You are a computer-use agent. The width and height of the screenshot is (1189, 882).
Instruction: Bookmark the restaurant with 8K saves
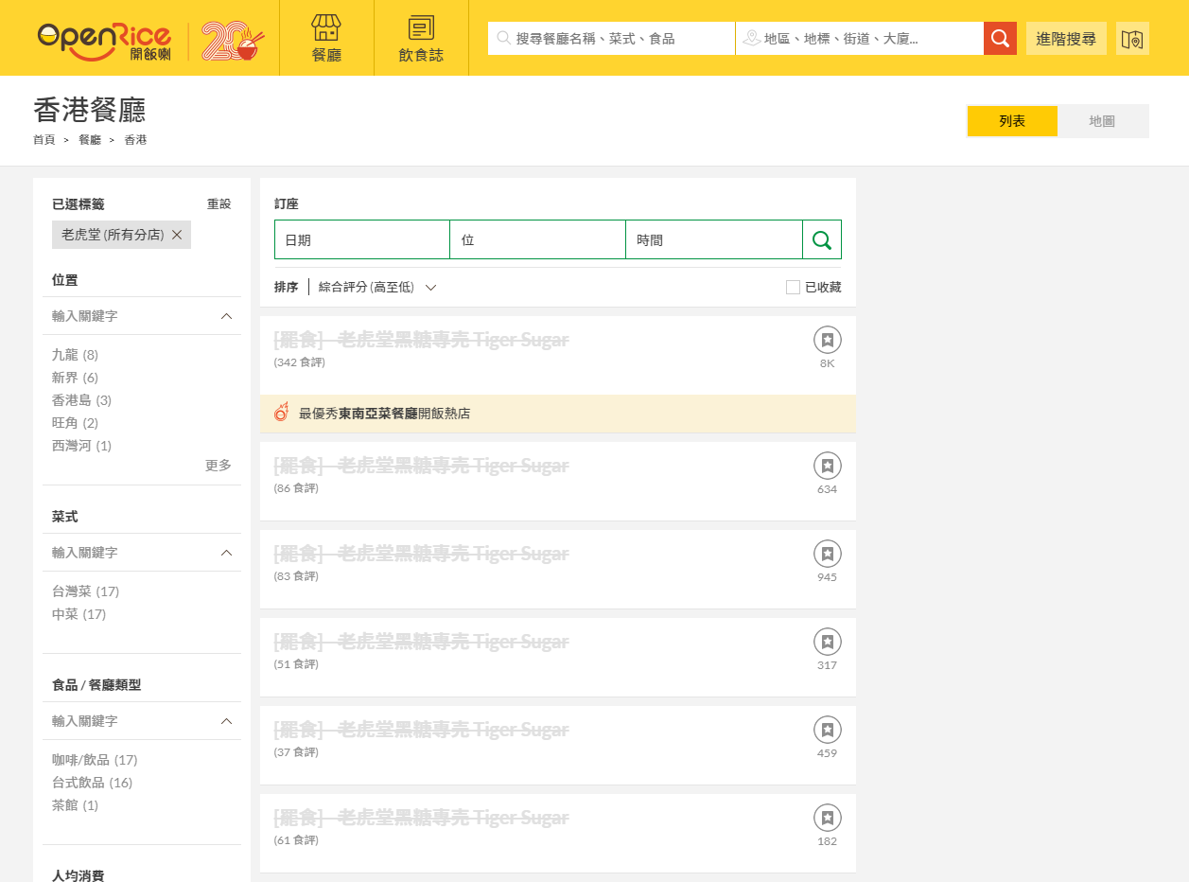828,340
